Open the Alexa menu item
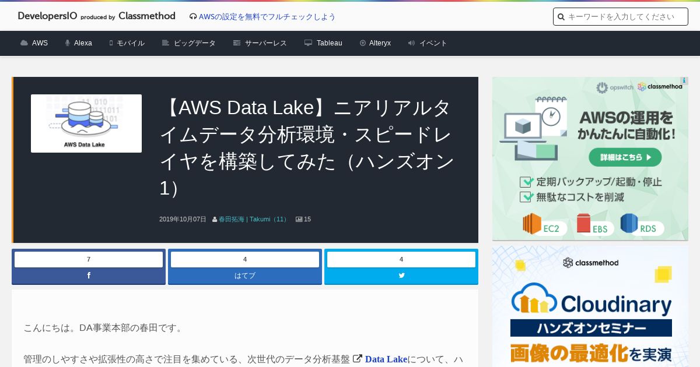700x367 pixels. tap(83, 43)
